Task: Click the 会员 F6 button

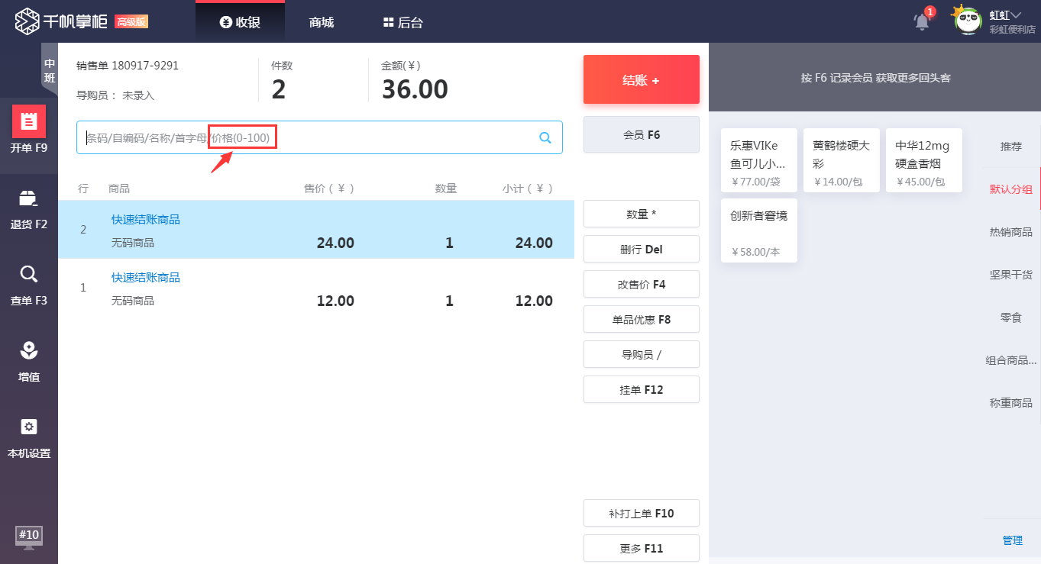Action: click(x=641, y=134)
